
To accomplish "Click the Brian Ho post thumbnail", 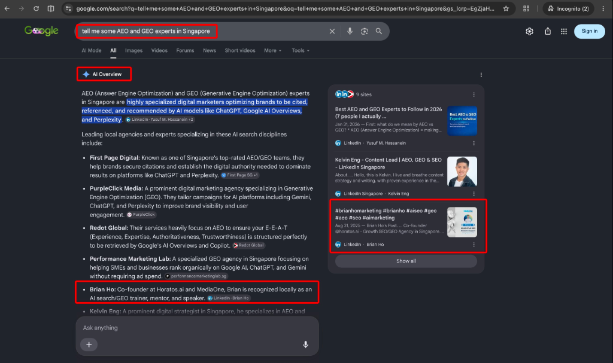I will tap(462, 222).
